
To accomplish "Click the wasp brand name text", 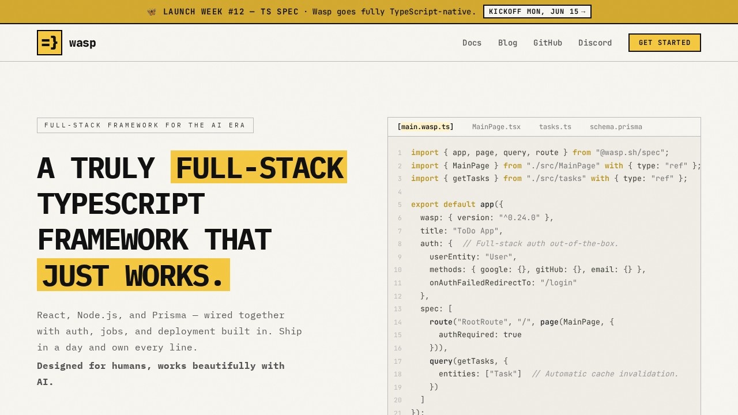I will 82,43.
